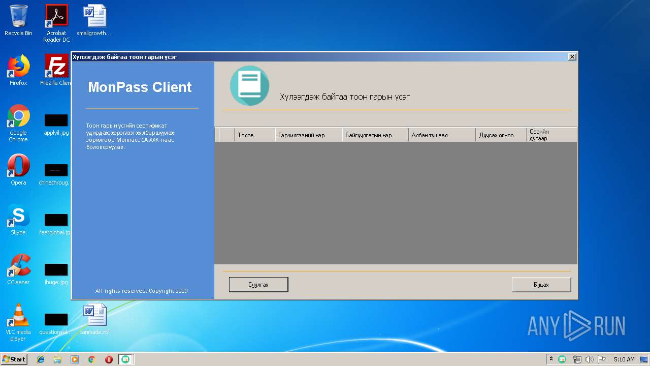
Task: Click the 5:10 AM taskbar clock
Action: click(x=624, y=359)
